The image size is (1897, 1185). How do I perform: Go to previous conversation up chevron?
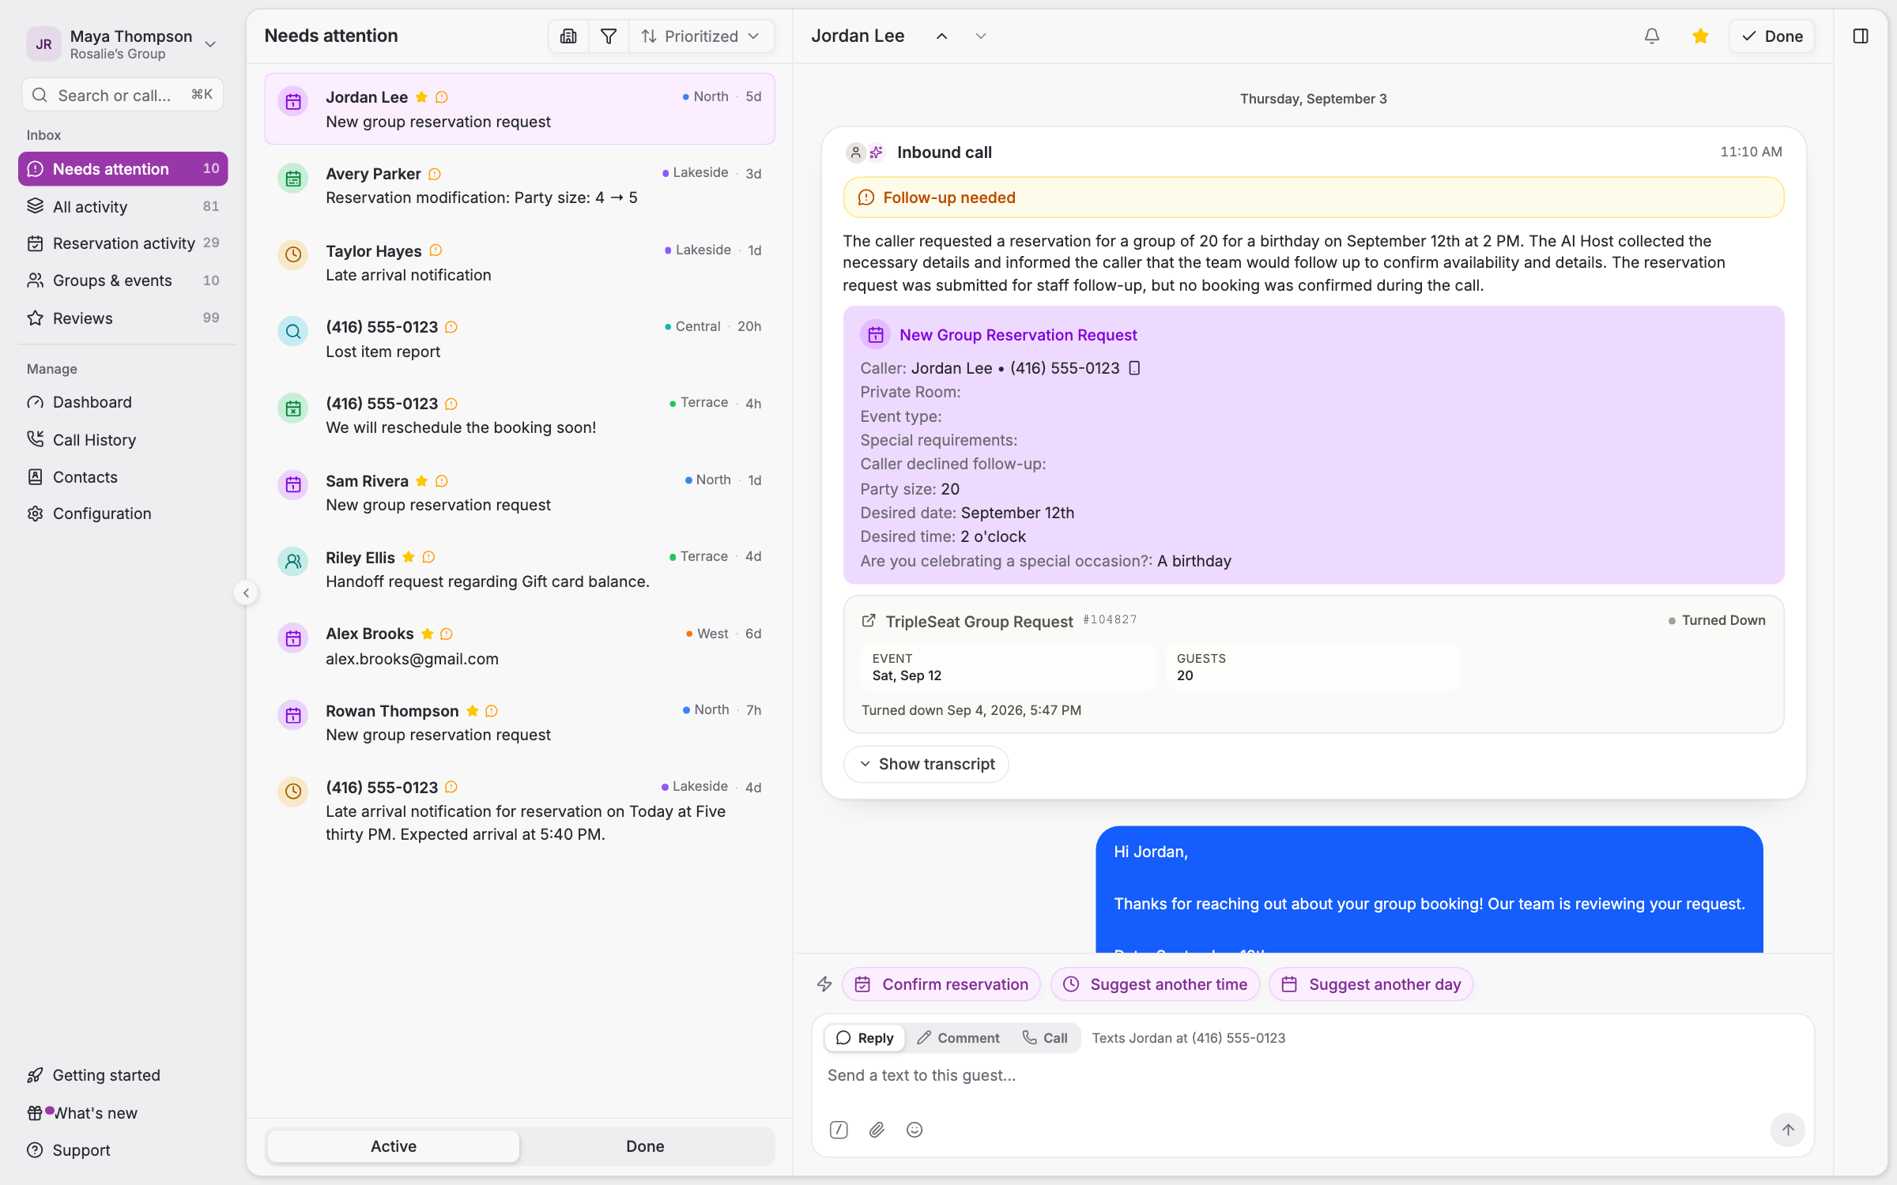(941, 36)
